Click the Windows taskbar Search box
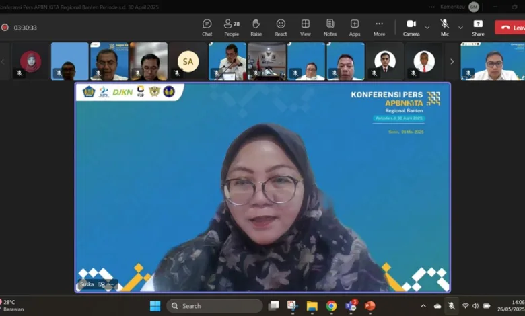The height and width of the screenshot is (316, 525). tap(214, 306)
